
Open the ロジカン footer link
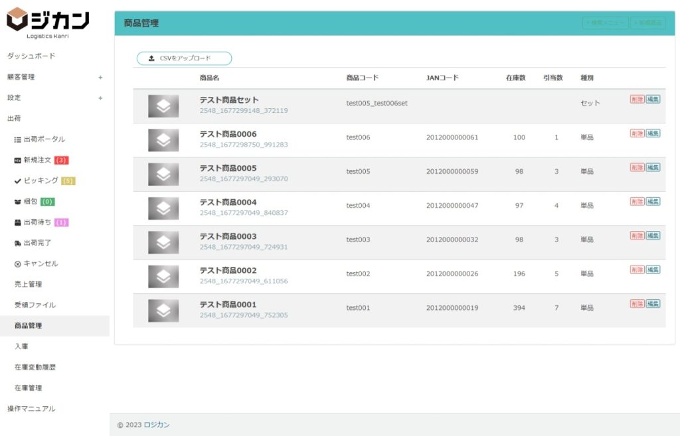pyautogui.click(x=157, y=425)
